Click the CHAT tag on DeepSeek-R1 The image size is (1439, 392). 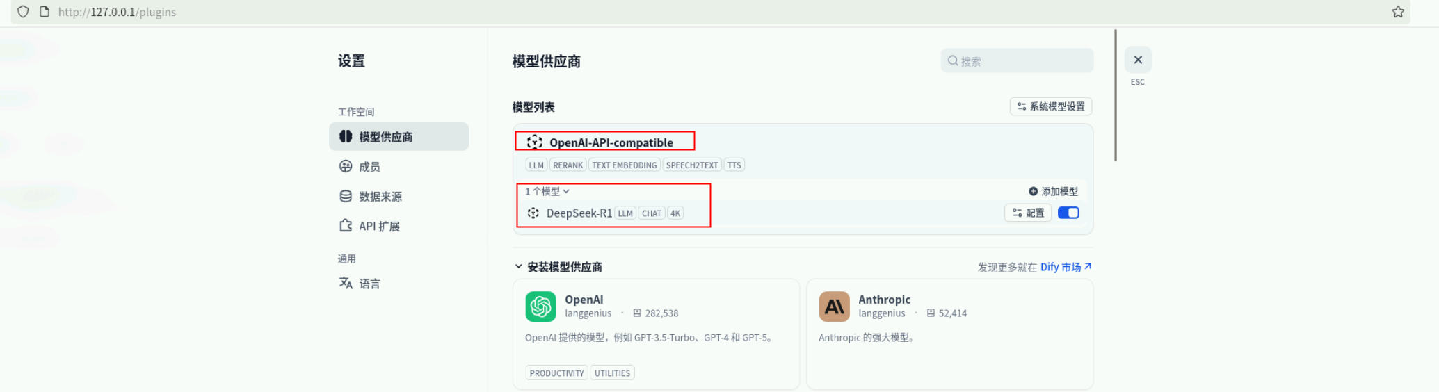coord(652,213)
